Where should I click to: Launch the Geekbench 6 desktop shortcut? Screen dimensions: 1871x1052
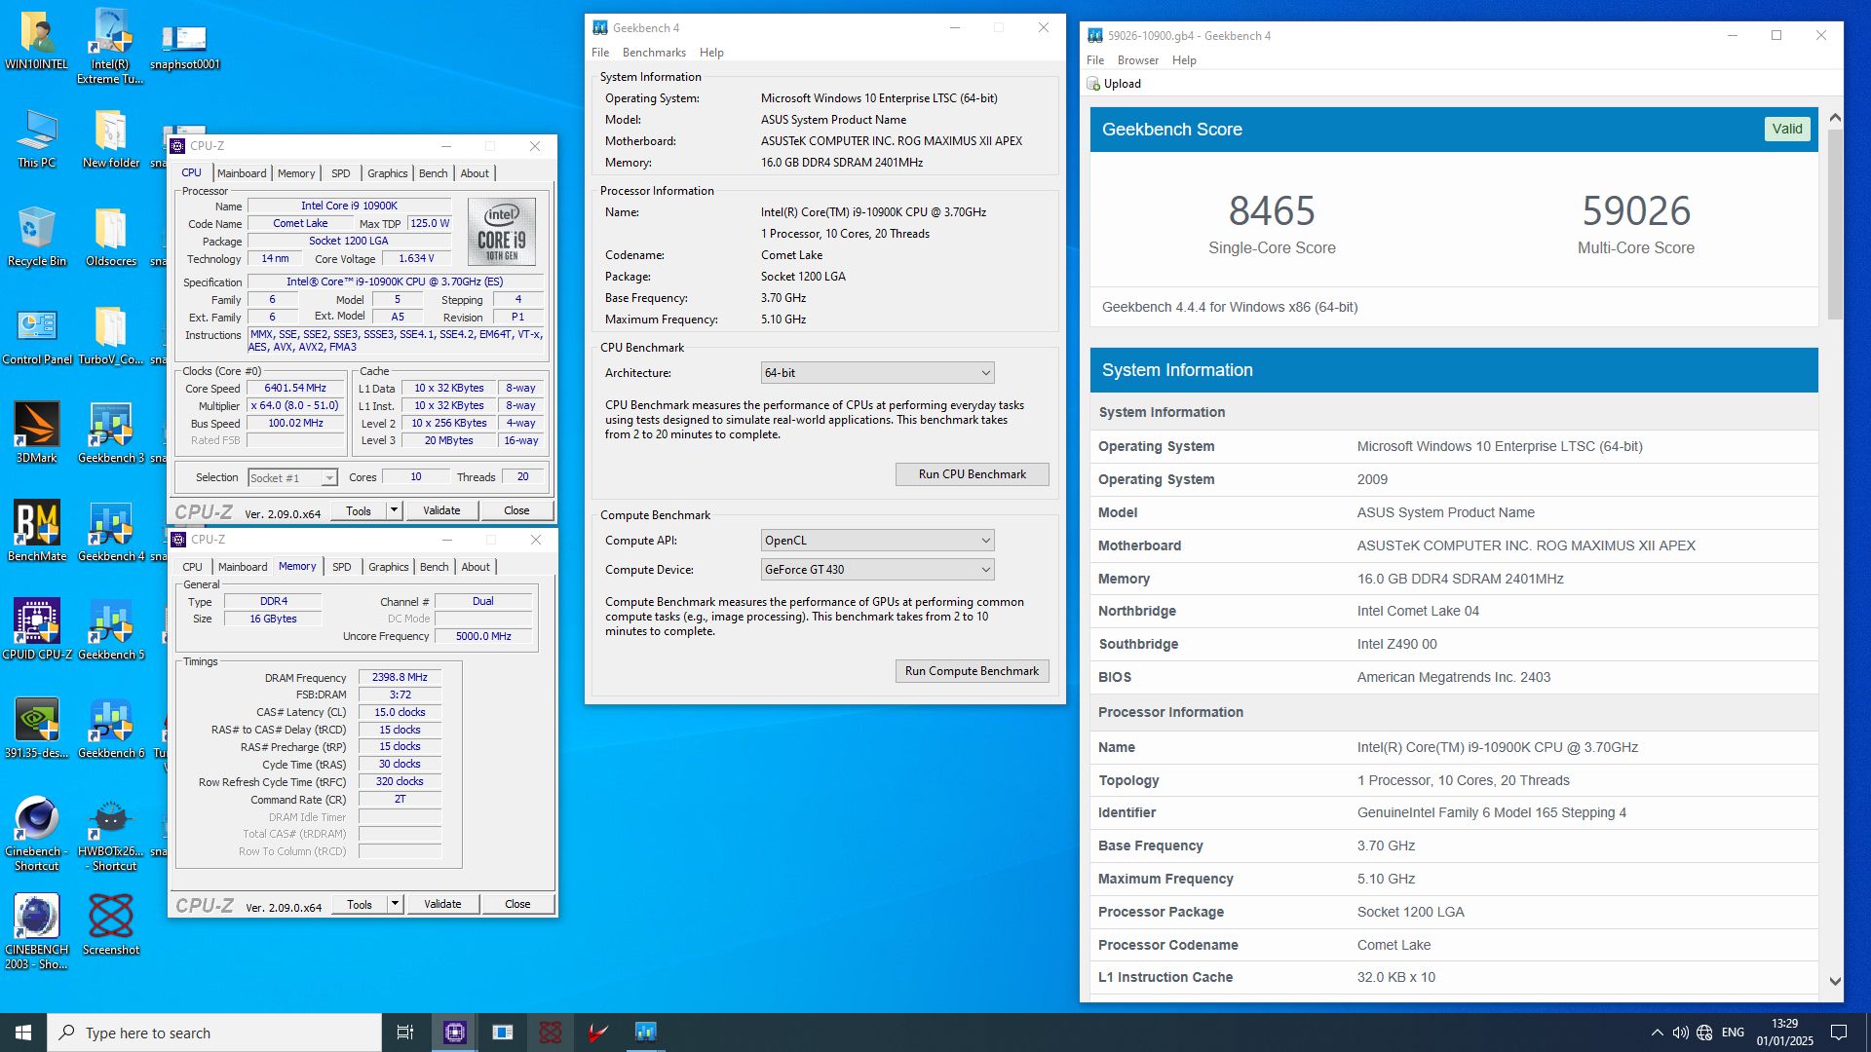(x=110, y=729)
